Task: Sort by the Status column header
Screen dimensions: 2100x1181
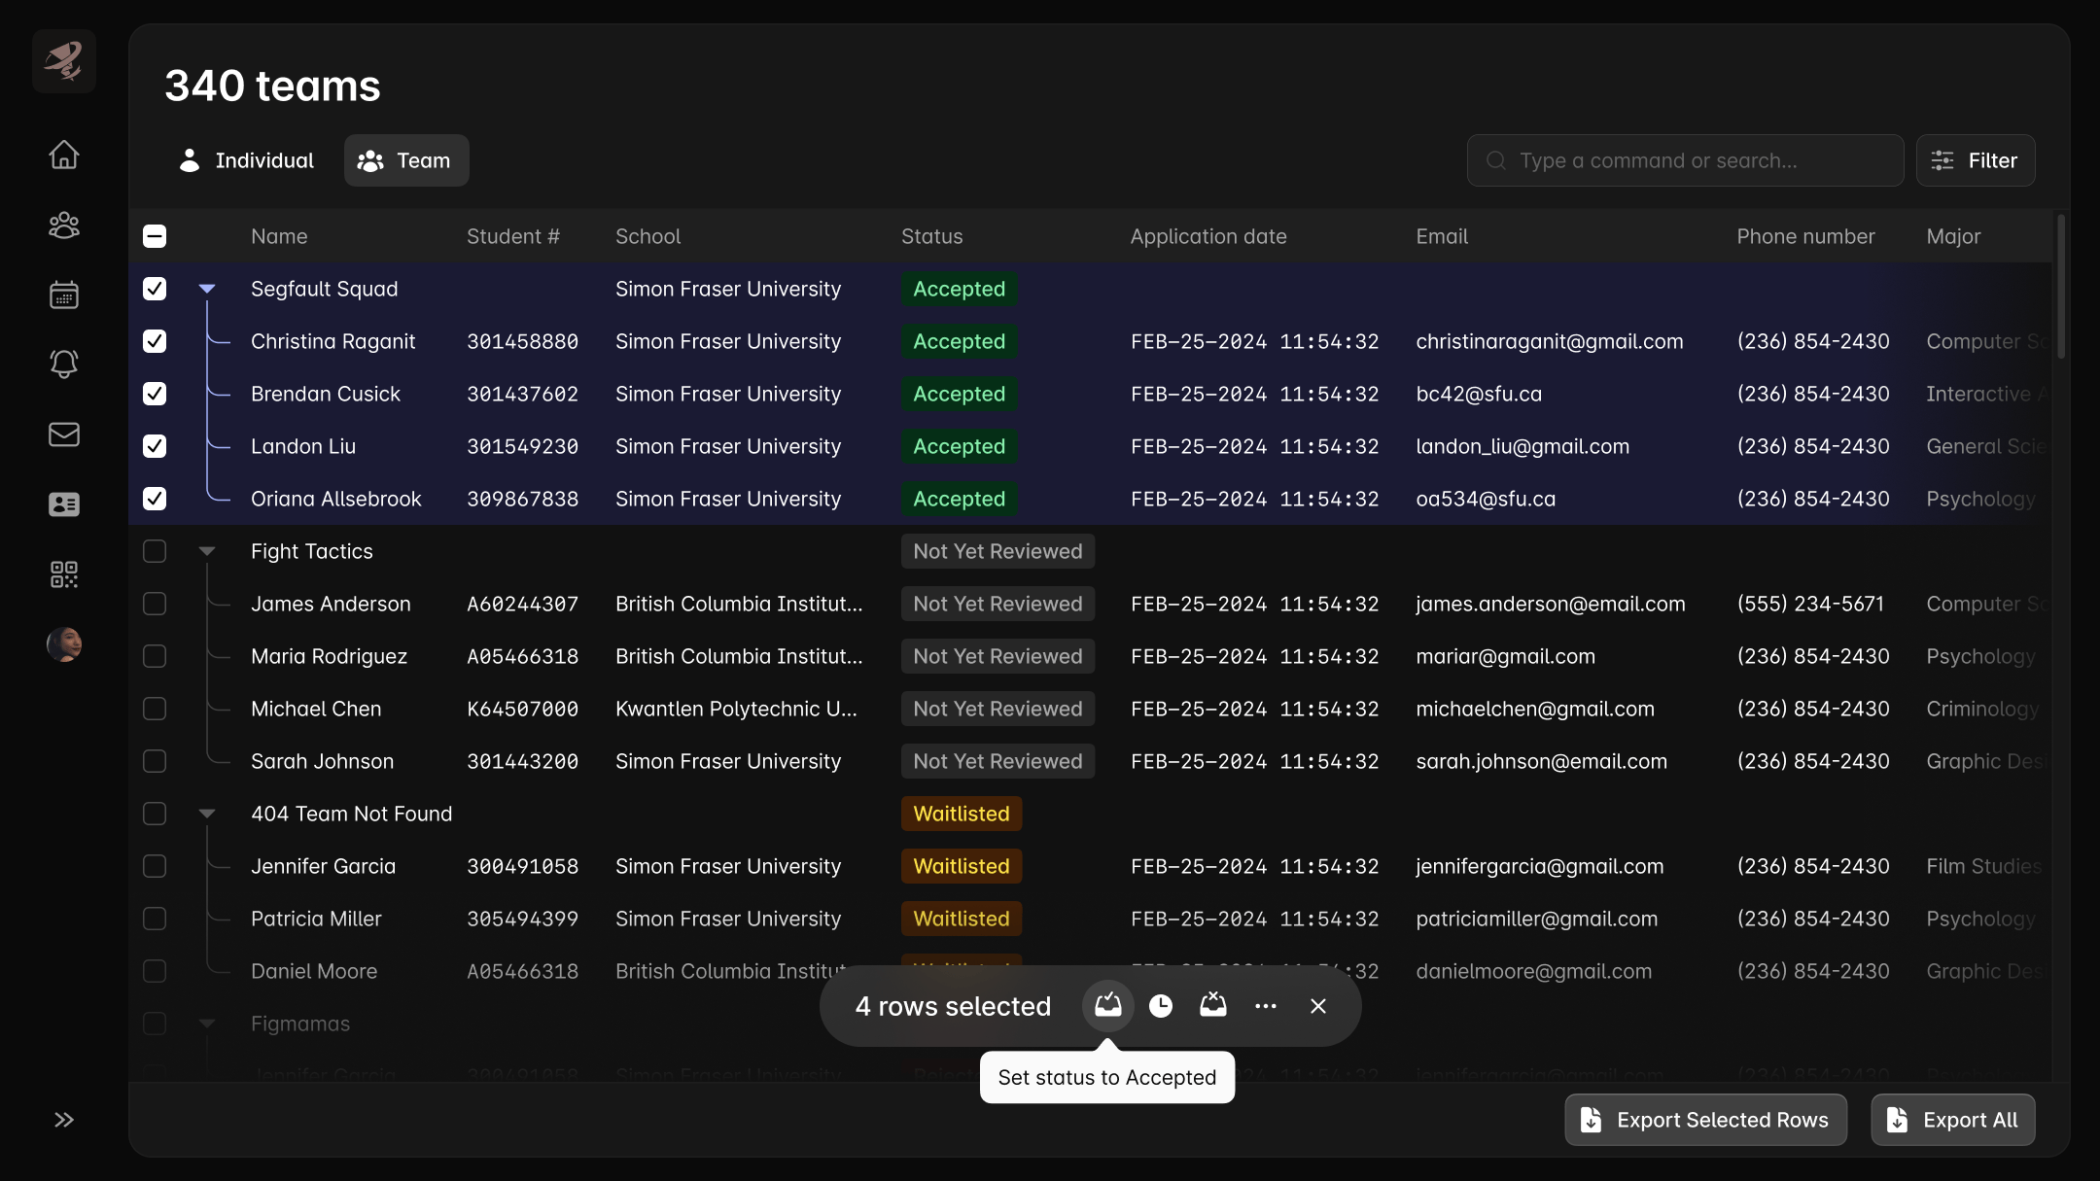Action: coord(932,236)
